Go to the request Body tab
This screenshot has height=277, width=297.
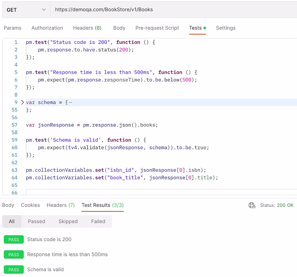[119, 28]
